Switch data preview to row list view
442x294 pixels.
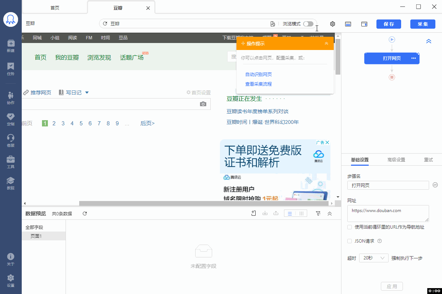click(290, 214)
